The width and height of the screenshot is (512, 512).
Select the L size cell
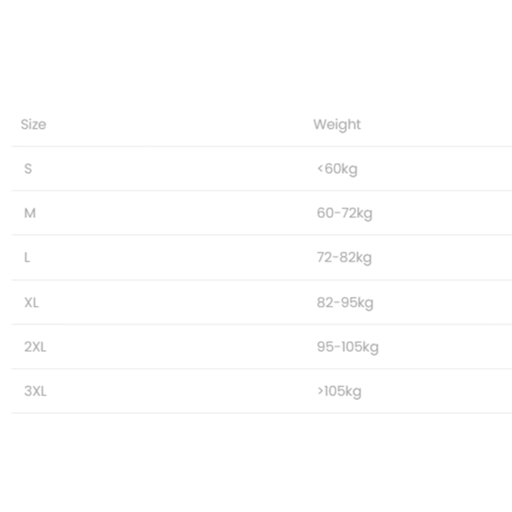point(28,258)
